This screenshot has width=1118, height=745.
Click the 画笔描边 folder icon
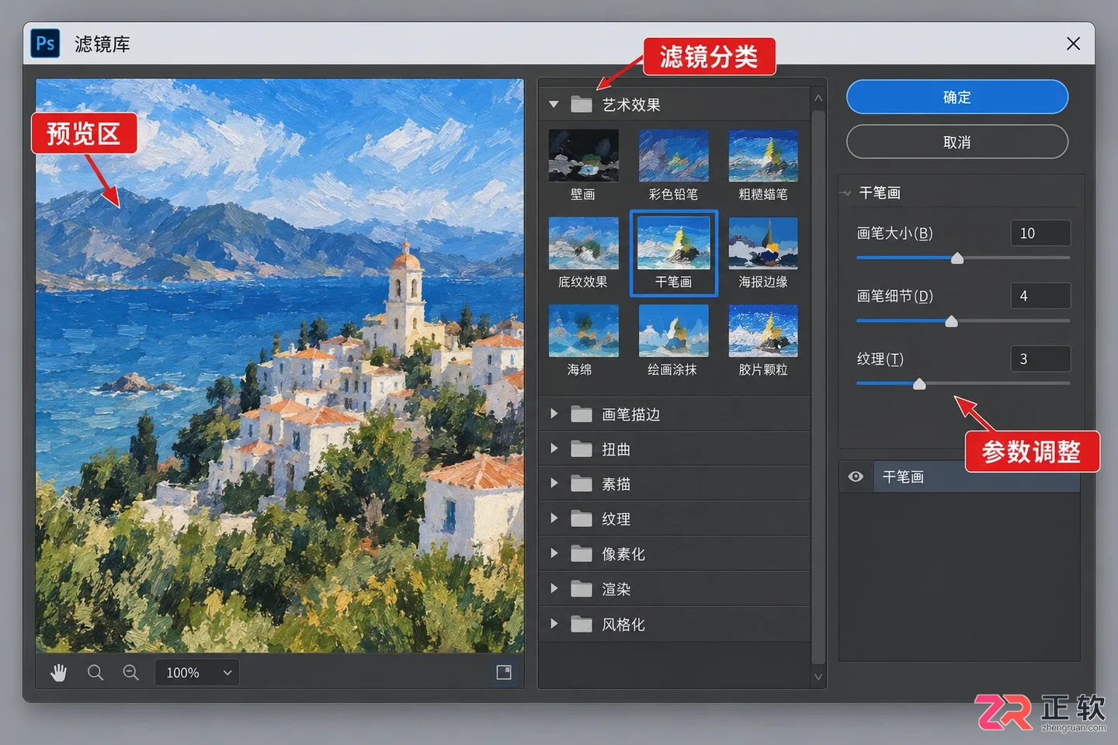582,414
